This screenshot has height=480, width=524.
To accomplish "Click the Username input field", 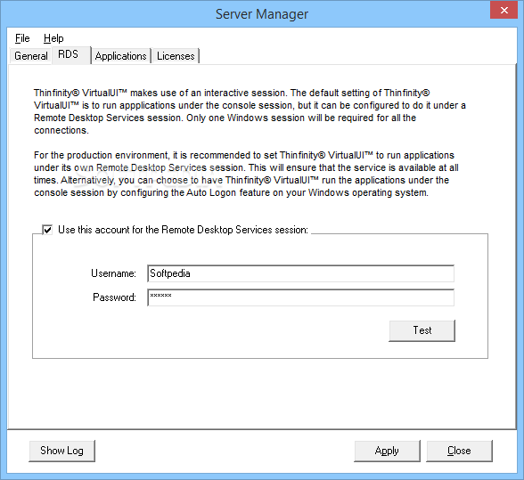I will (x=300, y=273).
